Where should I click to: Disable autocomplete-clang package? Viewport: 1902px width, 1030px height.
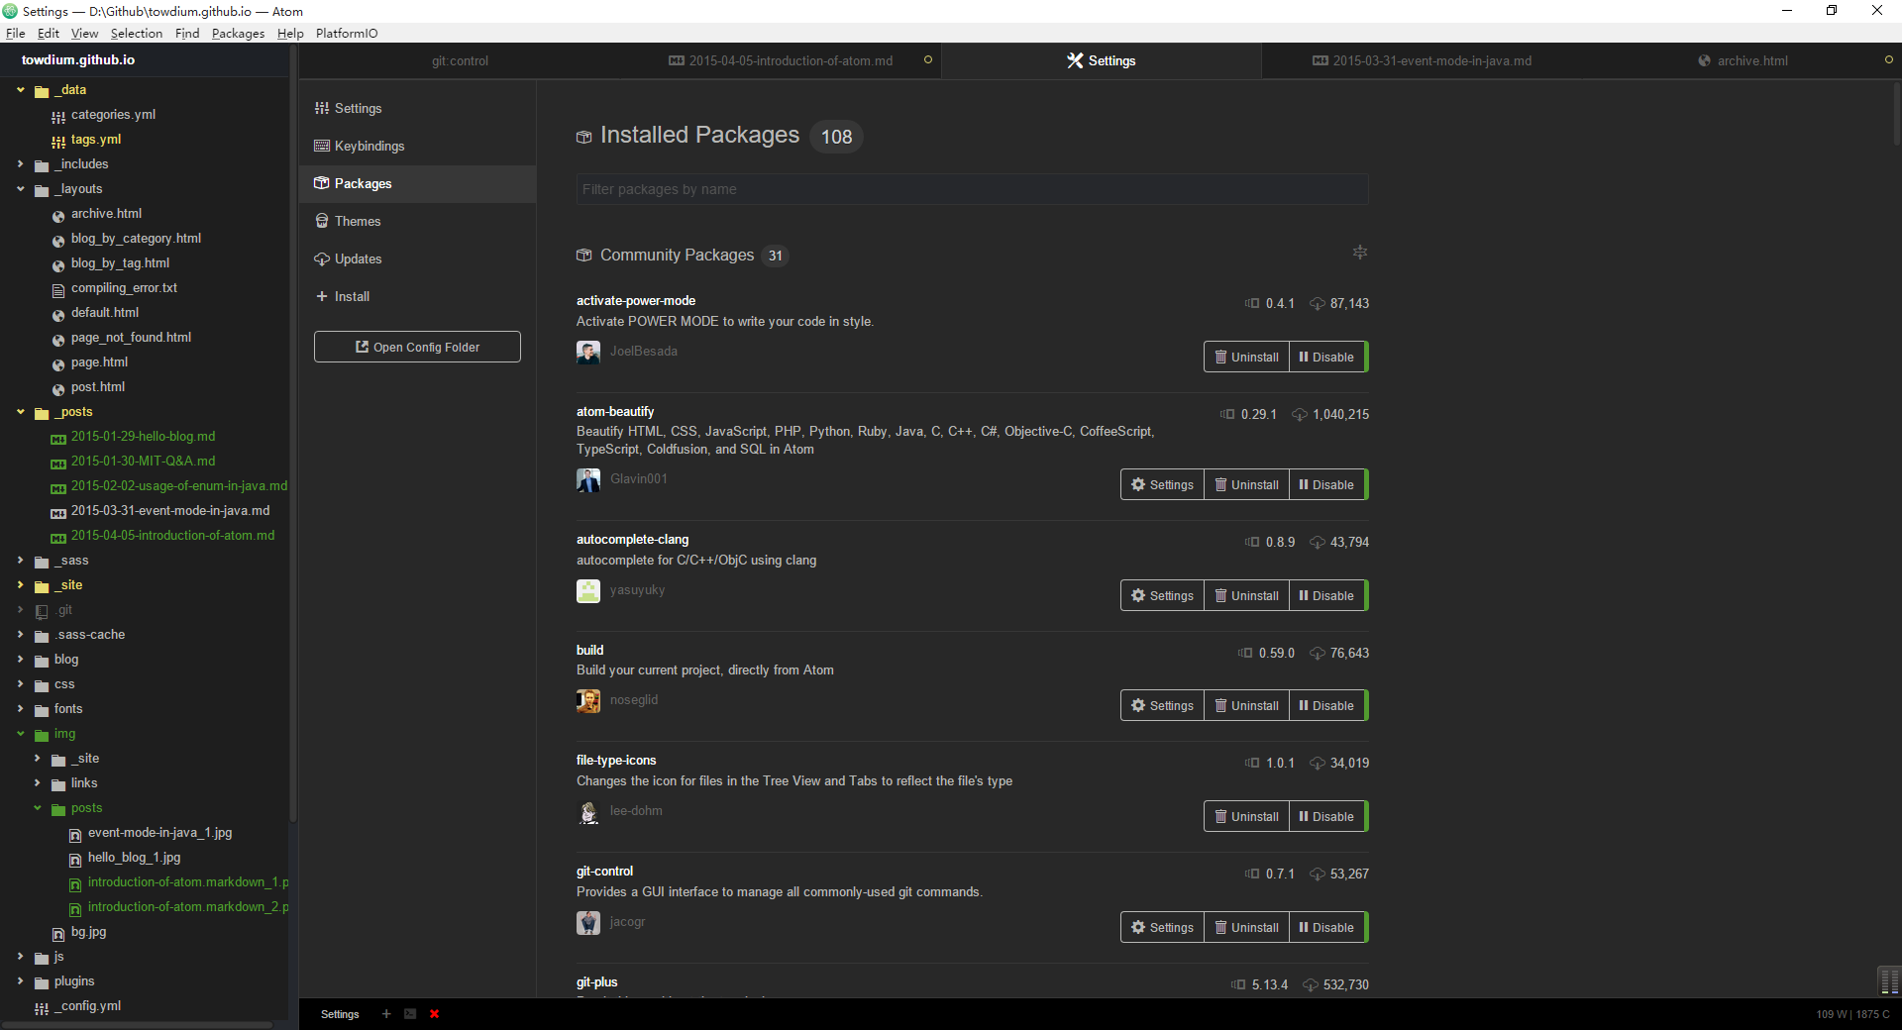pos(1327,596)
